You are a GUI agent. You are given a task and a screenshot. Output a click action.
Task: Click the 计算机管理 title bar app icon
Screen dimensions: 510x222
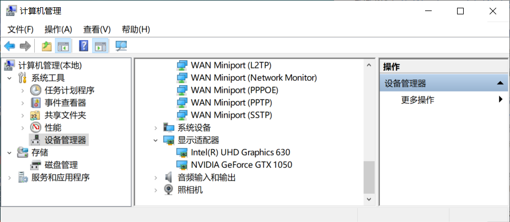tap(12, 11)
